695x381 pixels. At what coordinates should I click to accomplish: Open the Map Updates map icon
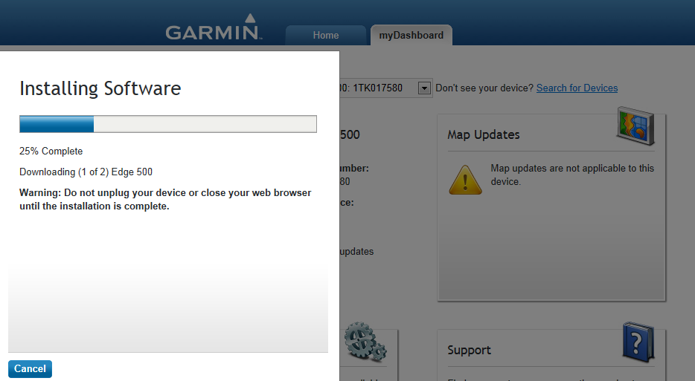tap(635, 126)
